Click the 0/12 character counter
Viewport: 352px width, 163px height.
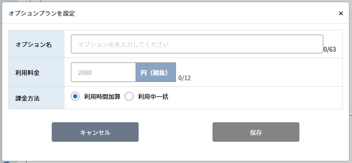pyautogui.click(x=185, y=78)
